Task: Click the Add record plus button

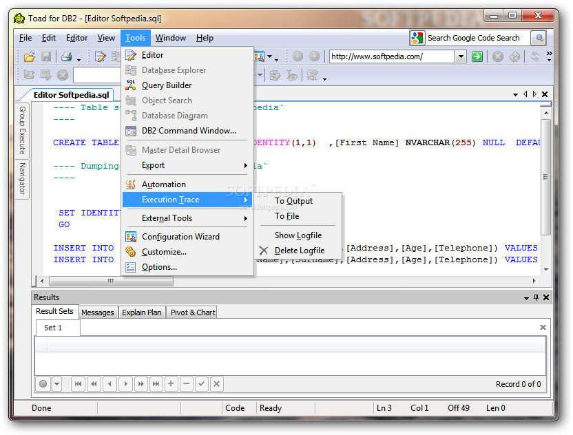Action: [x=171, y=384]
